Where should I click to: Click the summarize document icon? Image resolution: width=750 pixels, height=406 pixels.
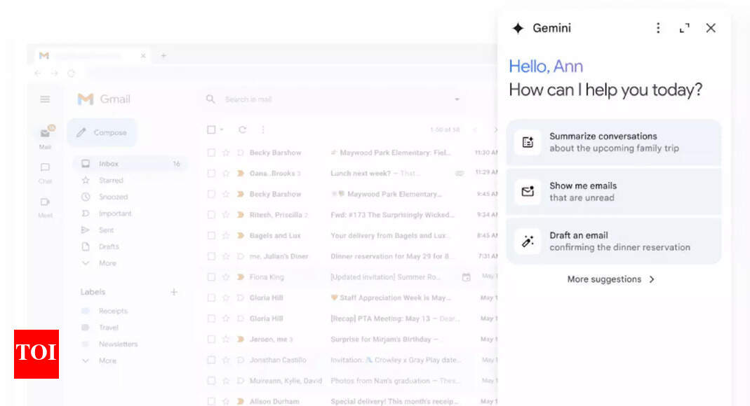tap(528, 142)
